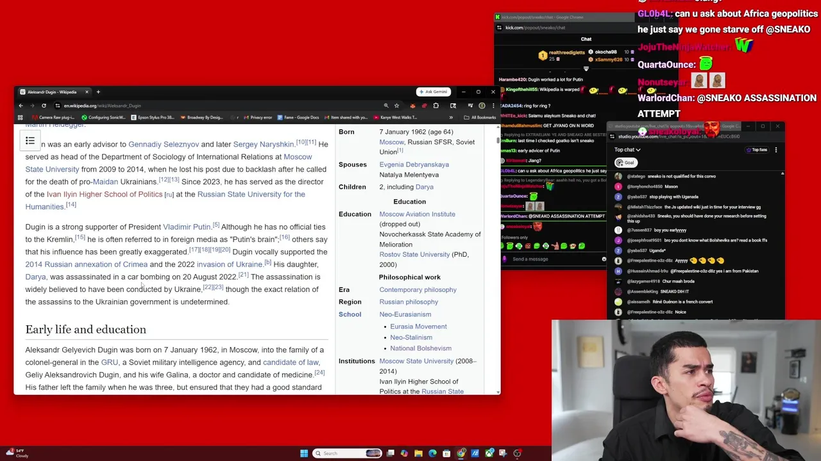Click Top fans button in YouTube chat
821x461 pixels.
click(x=756, y=150)
